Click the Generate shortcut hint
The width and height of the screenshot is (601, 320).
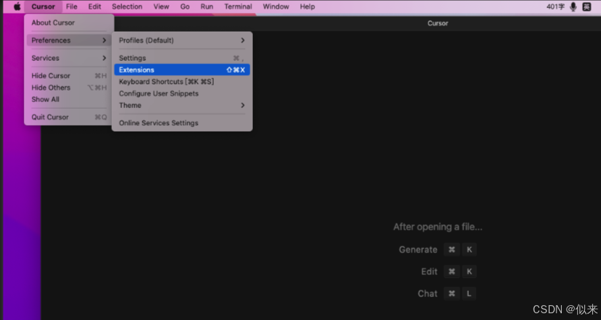tap(438, 249)
